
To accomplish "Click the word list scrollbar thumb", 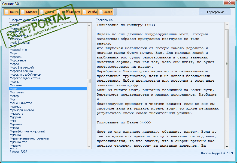I will [x=89, y=81].
